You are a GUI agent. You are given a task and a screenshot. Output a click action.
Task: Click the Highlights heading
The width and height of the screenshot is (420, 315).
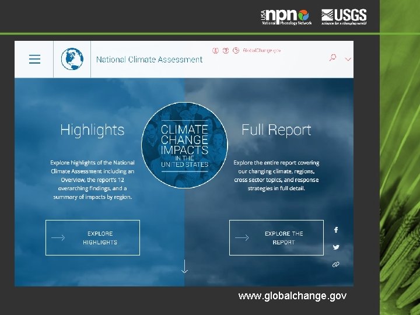[92, 130]
